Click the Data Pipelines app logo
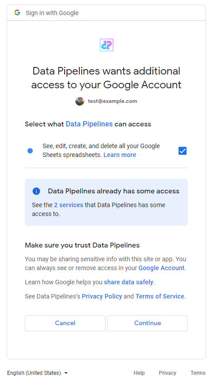 (106, 45)
